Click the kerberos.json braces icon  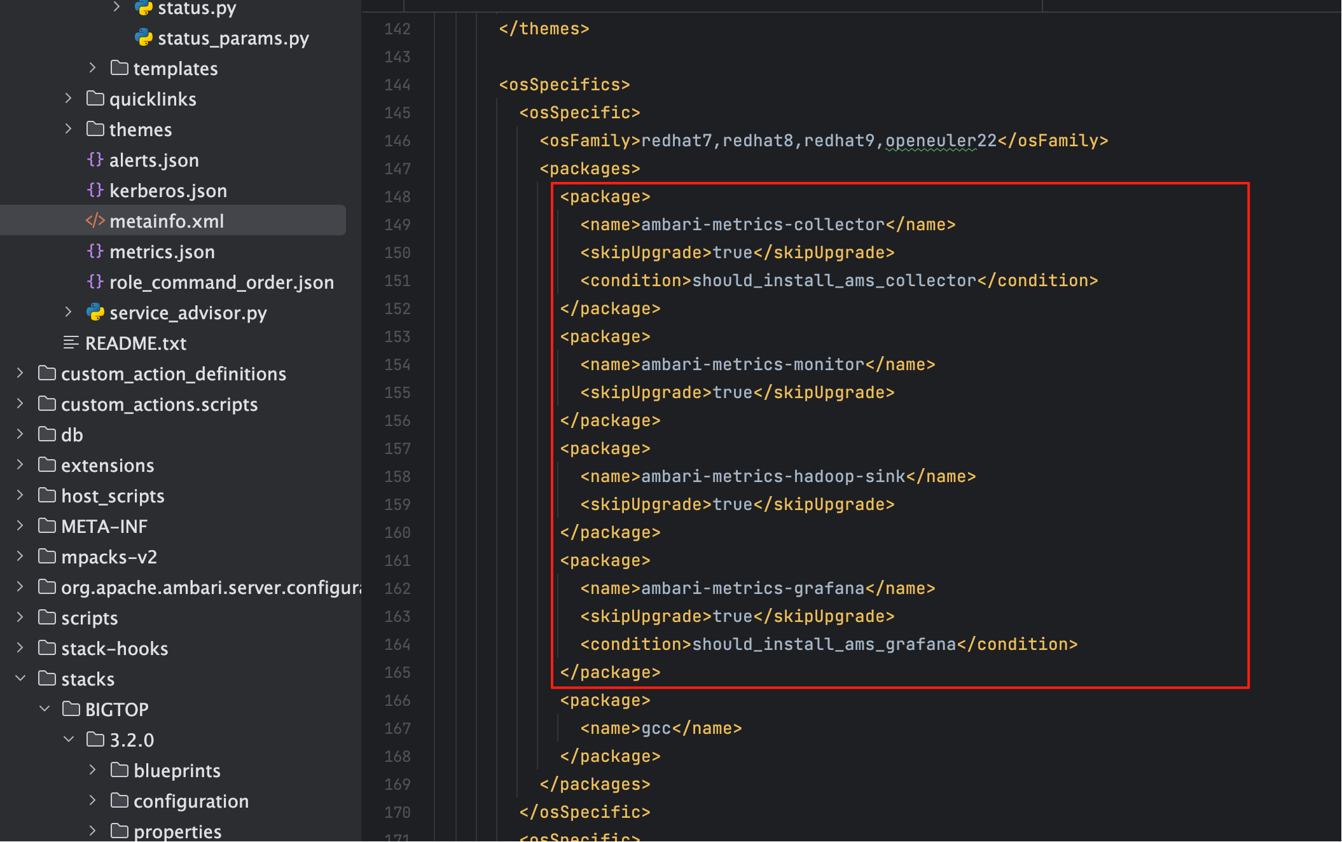(x=95, y=190)
